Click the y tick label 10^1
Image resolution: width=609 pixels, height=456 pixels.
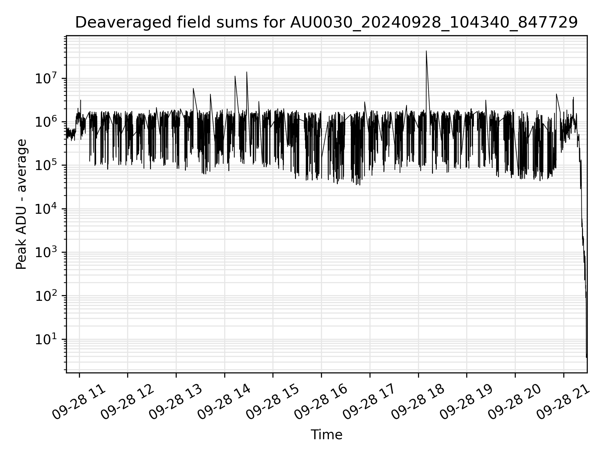tap(46, 339)
